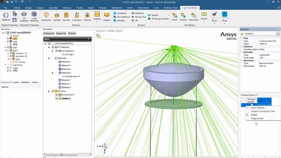
Task: Add a Human Eye sensor
Action: point(139,17)
